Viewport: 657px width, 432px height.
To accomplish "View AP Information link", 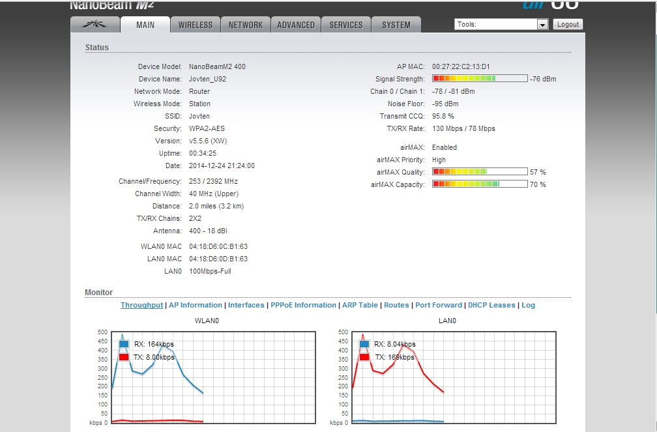I will click(196, 305).
